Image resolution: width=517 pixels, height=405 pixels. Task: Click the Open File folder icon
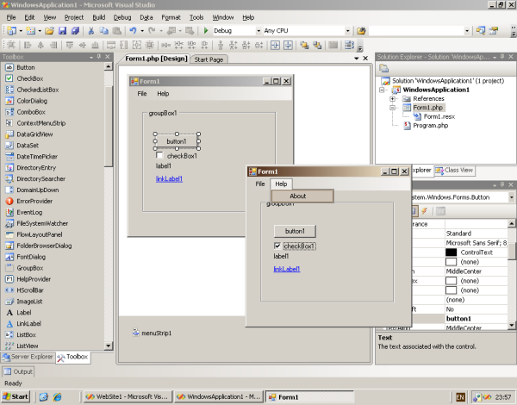click(49, 31)
